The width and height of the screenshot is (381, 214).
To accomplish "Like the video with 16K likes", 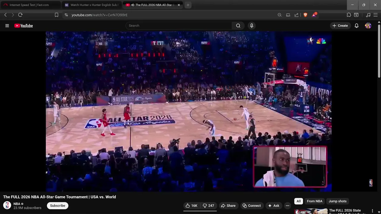I will click(x=191, y=206).
